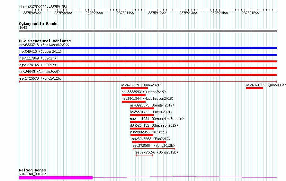Open variant nsv5581732 (Ebert2021) label

(151, 112)
